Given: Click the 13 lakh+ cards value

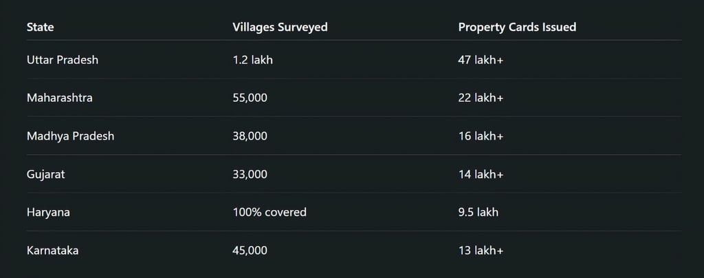Looking at the screenshot, I should (481, 250).
